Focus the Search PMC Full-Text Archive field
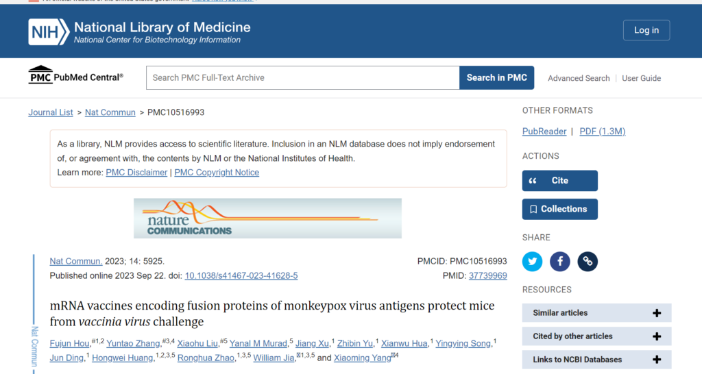 tap(302, 77)
